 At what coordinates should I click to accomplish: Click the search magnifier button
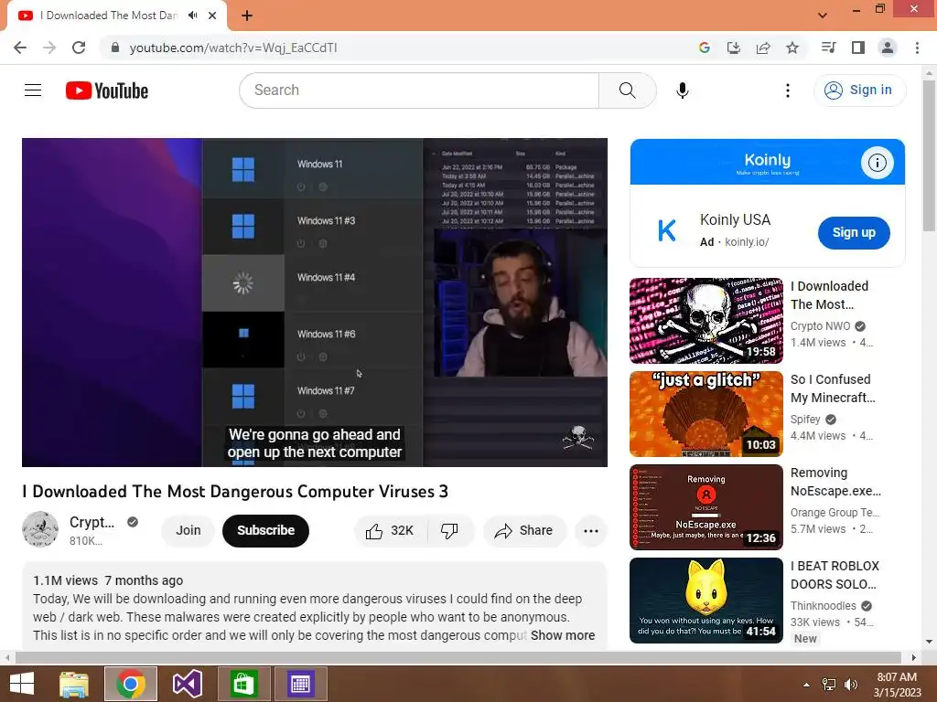627,90
